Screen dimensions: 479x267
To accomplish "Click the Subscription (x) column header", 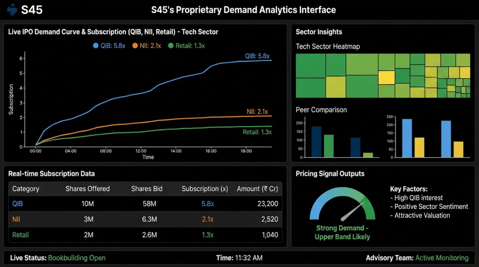I will tap(205, 189).
